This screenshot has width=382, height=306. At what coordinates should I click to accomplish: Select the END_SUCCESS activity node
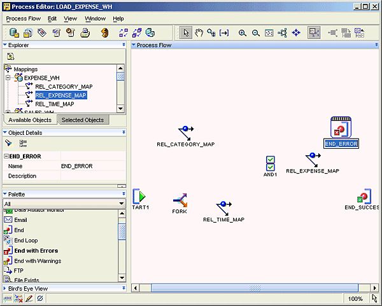pyautogui.click(x=363, y=199)
